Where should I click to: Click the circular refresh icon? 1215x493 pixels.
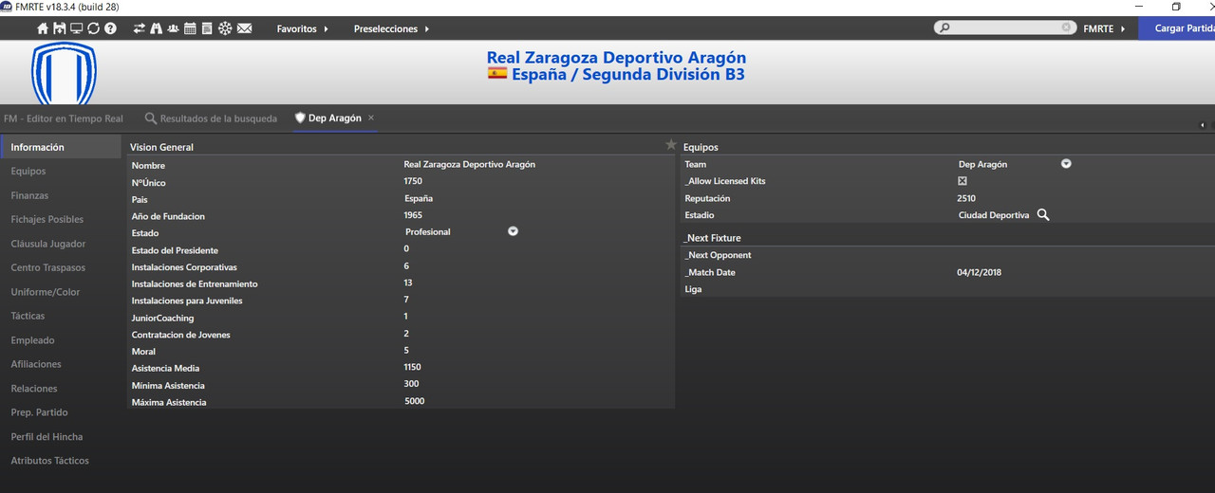point(93,28)
